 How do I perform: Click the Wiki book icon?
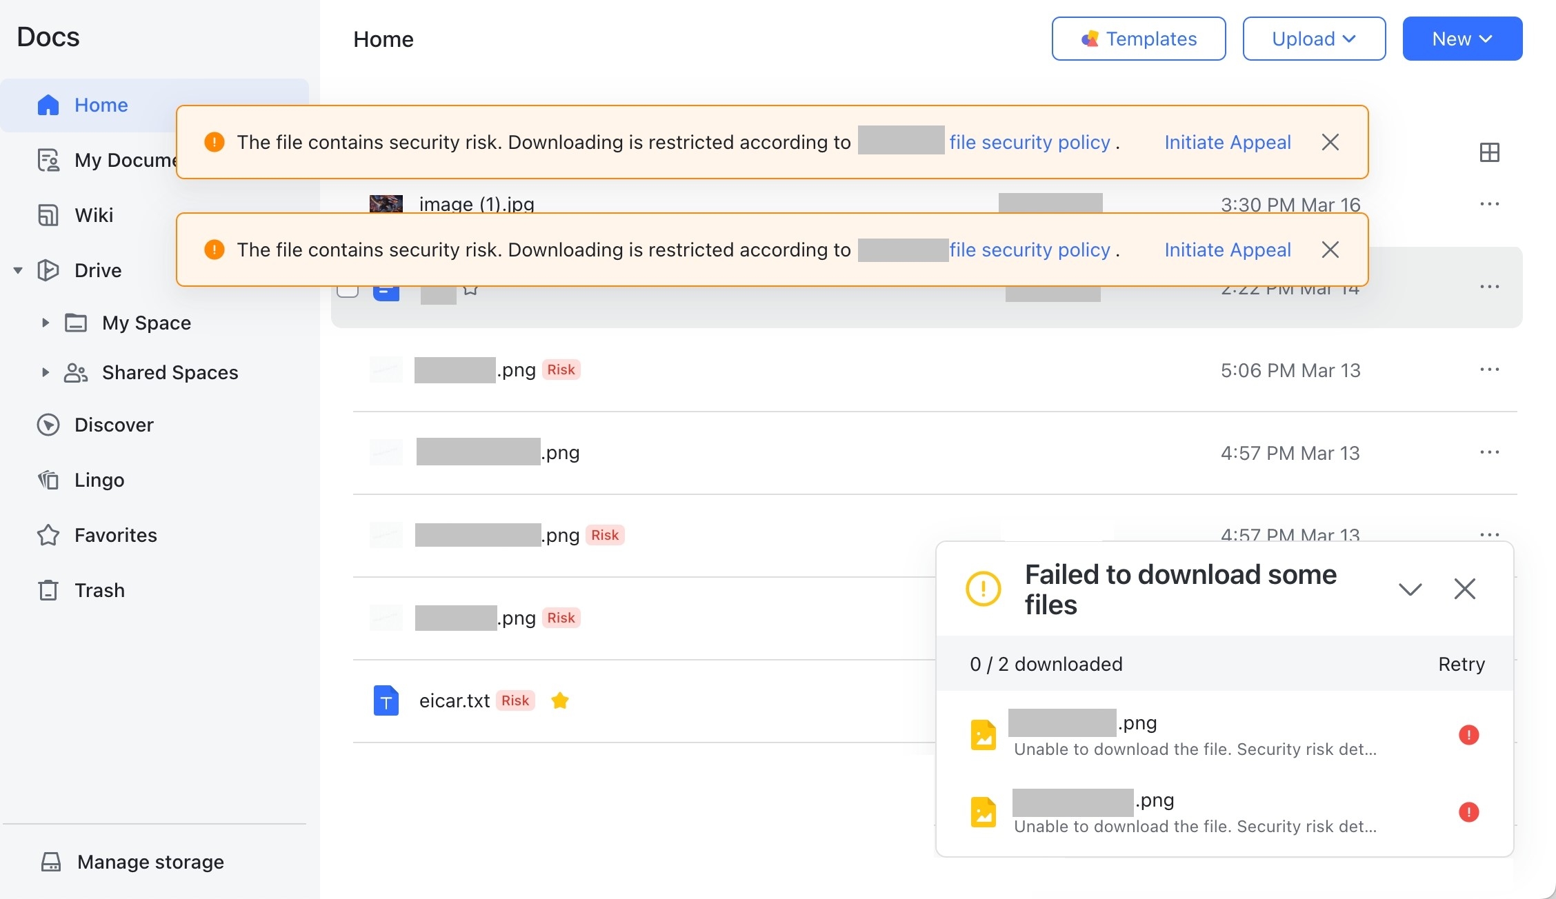(x=48, y=215)
